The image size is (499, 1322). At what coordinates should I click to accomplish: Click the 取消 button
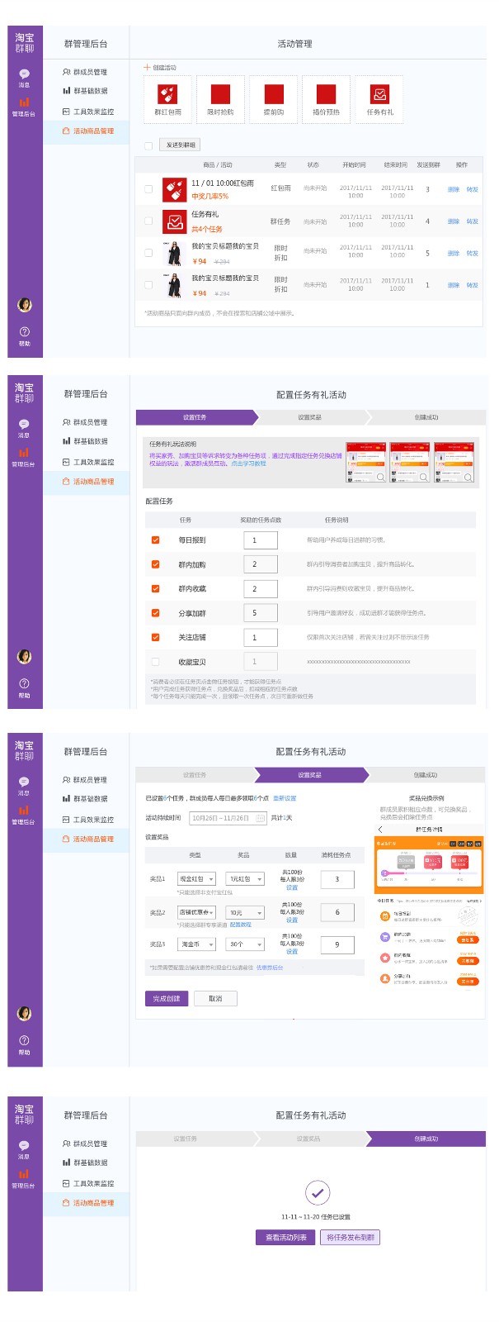coord(215,998)
